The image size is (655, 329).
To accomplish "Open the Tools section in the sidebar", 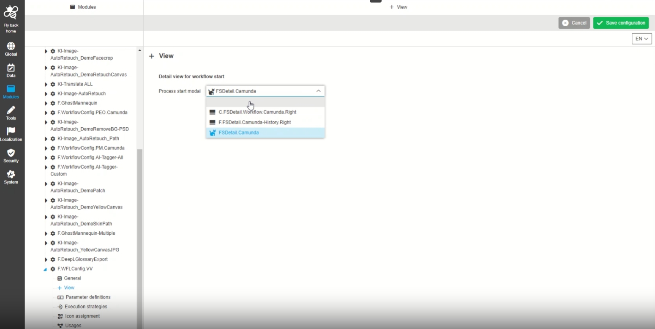I will pyautogui.click(x=11, y=113).
